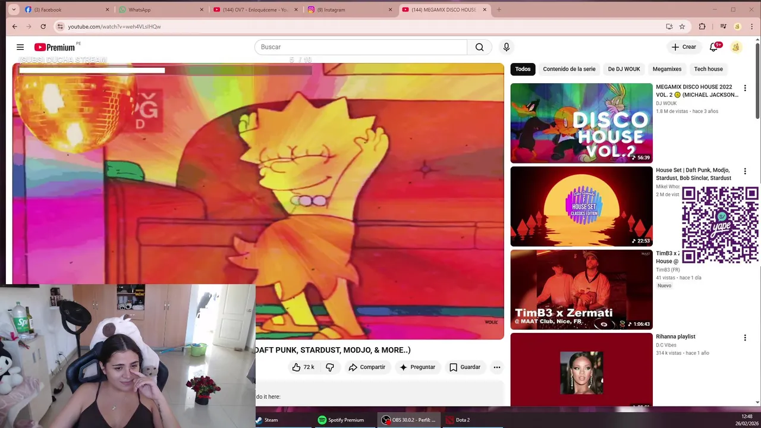Click in the Buscar search field
The height and width of the screenshot is (428, 761).
(x=361, y=47)
